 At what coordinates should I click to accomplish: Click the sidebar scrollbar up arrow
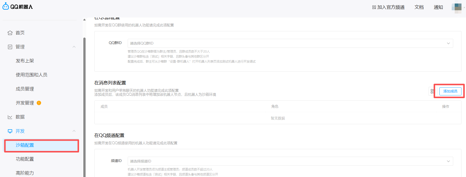[84, 20]
